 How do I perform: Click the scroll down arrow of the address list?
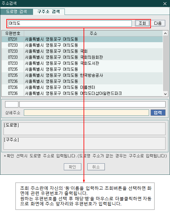[165, 94]
